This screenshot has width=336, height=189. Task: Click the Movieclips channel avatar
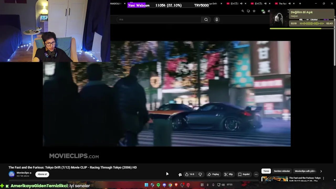click(12, 174)
